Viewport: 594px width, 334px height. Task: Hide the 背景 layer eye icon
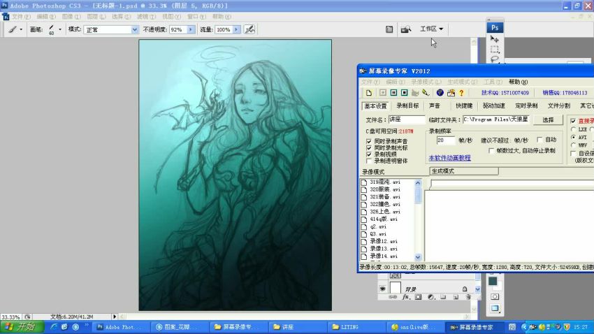383,289
